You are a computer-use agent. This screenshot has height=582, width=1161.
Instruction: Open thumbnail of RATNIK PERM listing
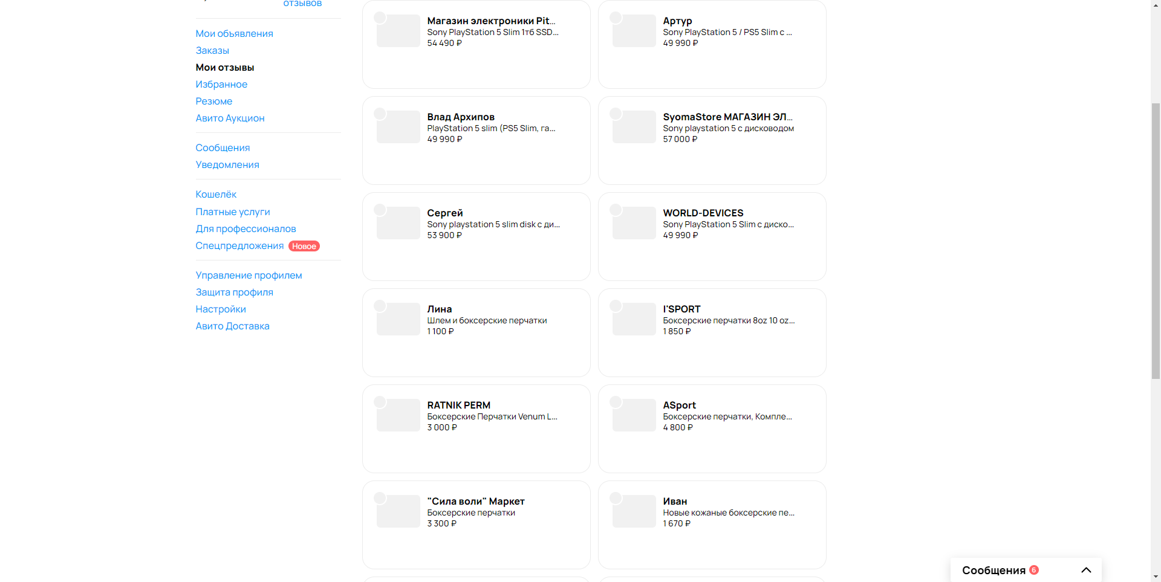coord(398,415)
